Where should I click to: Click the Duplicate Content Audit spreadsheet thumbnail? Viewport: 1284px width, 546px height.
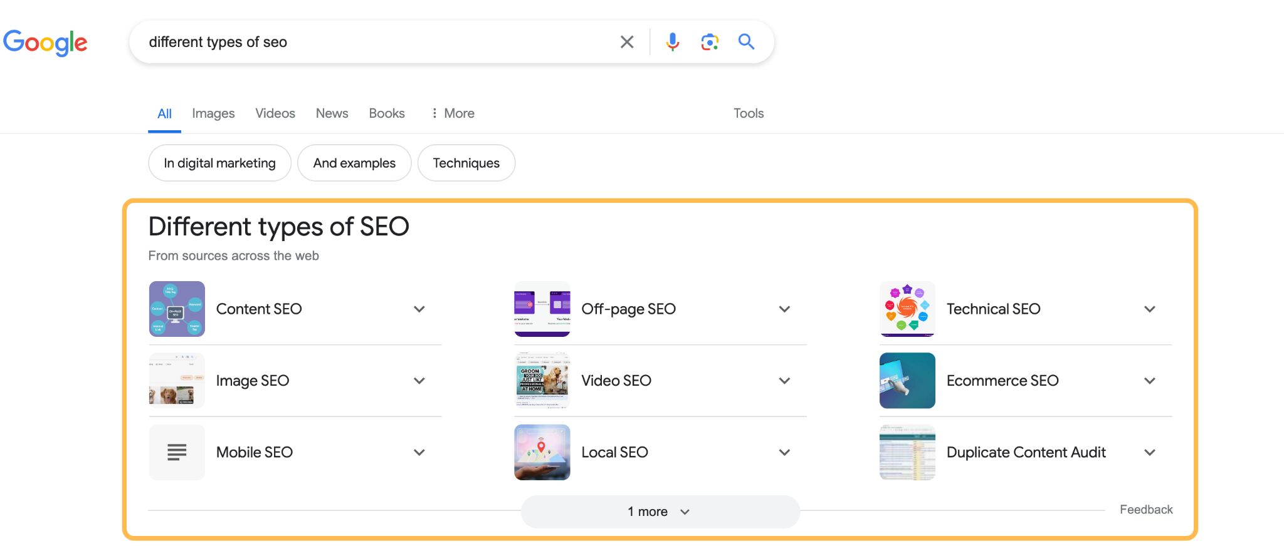pyautogui.click(x=907, y=452)
